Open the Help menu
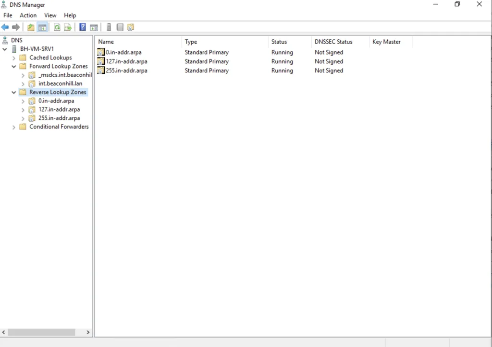 [x=70, y=15]
